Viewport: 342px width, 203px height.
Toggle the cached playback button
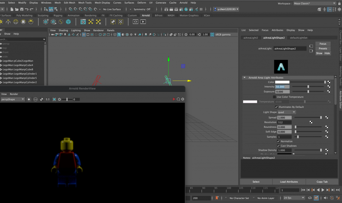(x=316, y=198)
